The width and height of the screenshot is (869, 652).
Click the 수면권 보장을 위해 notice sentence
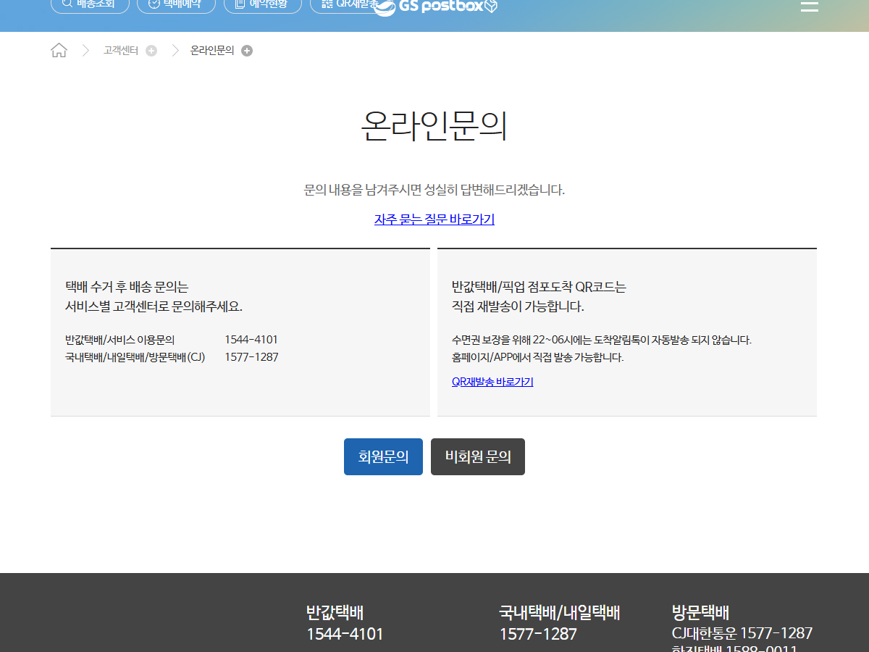click(602, 340)
